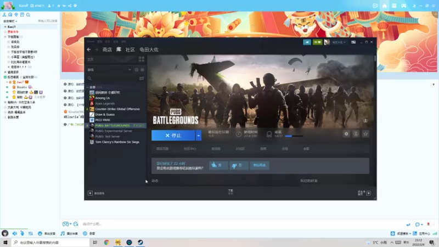This screenshot has width=439, height=247.
Task: Click the YY chat message input field
Action: click(241, 224)
